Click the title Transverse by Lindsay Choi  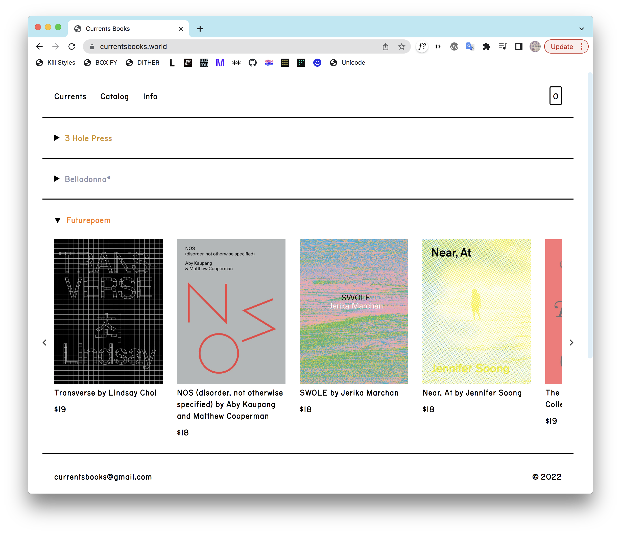tap(106, 393)
